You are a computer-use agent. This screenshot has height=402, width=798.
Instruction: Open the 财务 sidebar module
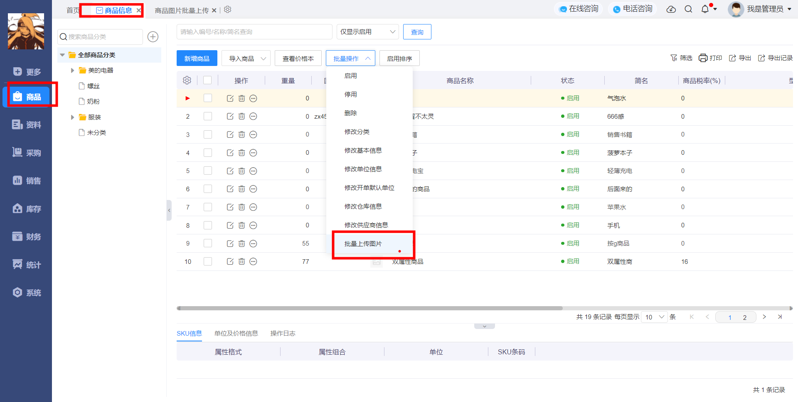pos(27,236)
